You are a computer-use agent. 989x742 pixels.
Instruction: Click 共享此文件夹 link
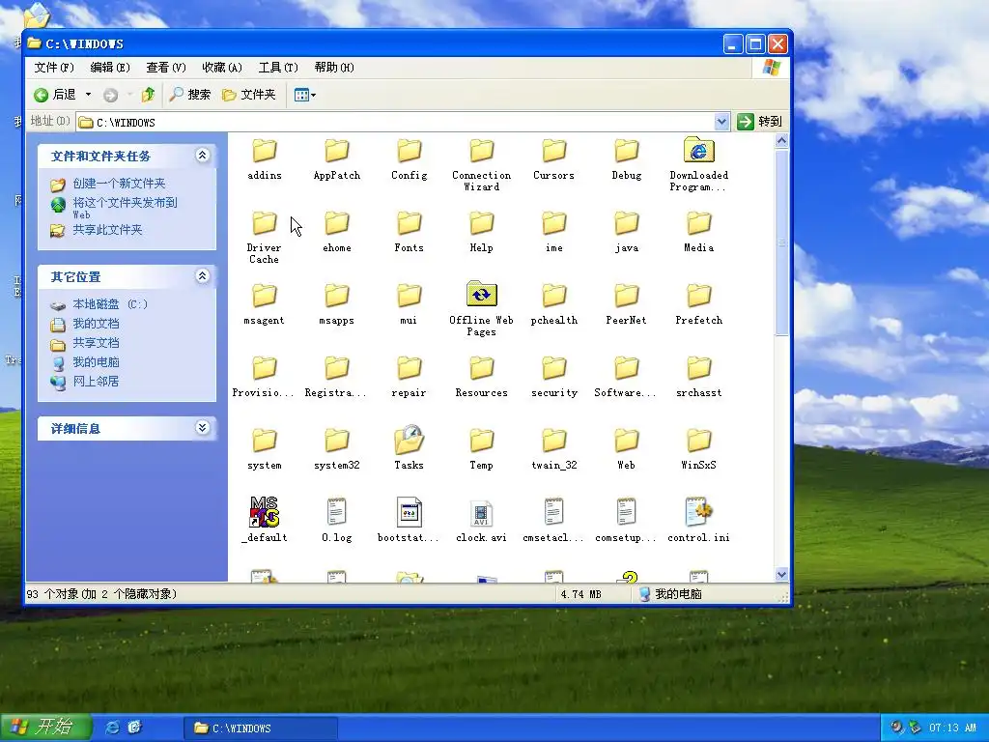tap(108, 230)
